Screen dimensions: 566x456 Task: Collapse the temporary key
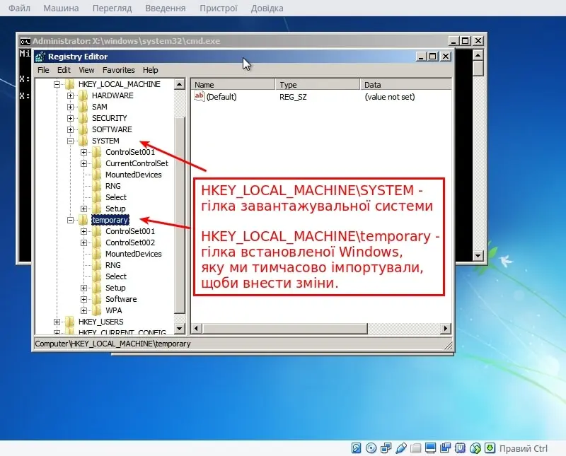pyautogui.click(x=70, y=220)
